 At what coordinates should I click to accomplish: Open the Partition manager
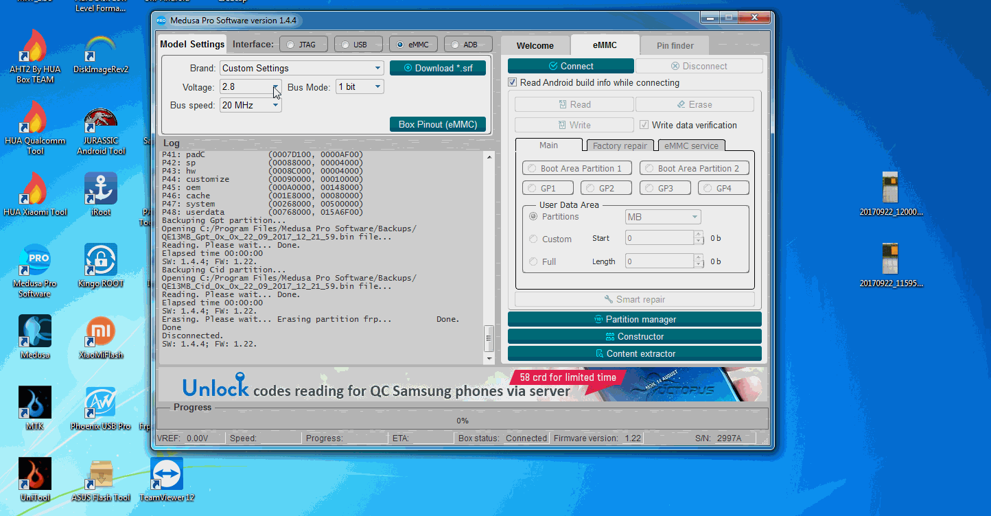635,319
